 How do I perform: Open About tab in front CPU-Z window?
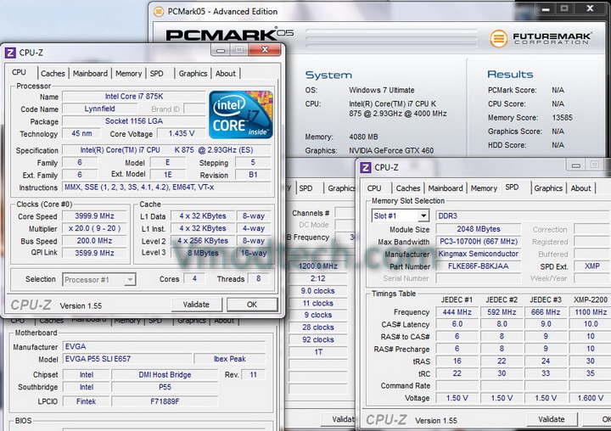[225, 73]
